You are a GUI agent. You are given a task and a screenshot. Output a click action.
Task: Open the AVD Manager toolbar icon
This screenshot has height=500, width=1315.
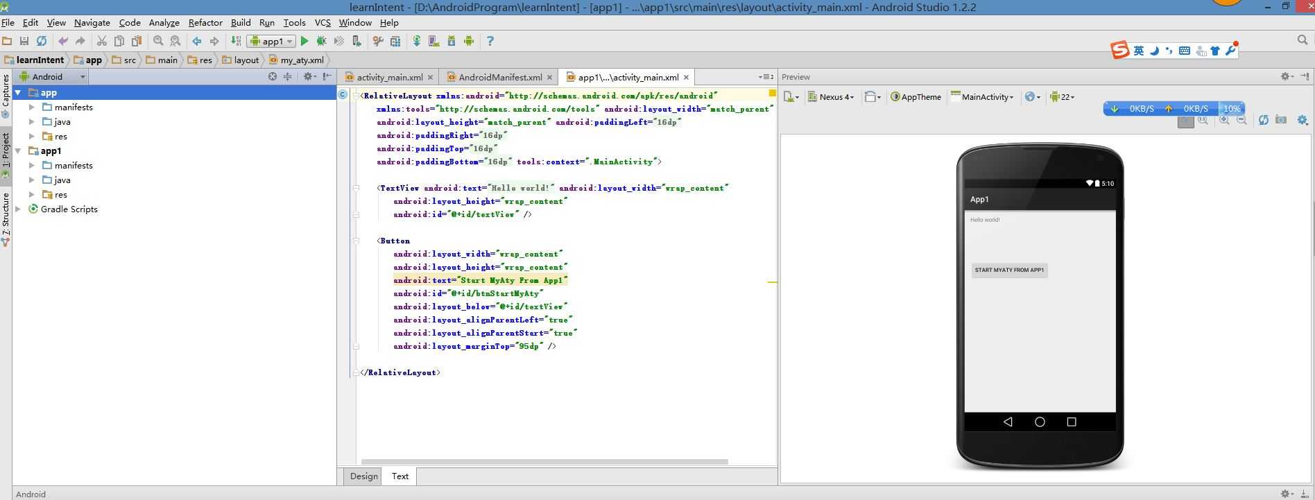click(434, 42)
